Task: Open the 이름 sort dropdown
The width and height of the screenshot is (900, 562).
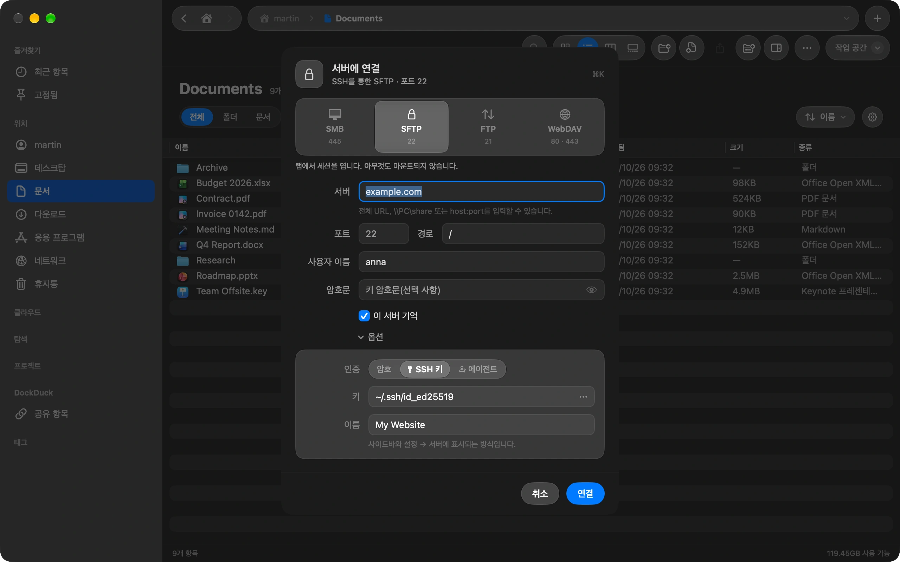Action: tap(825, 117)
